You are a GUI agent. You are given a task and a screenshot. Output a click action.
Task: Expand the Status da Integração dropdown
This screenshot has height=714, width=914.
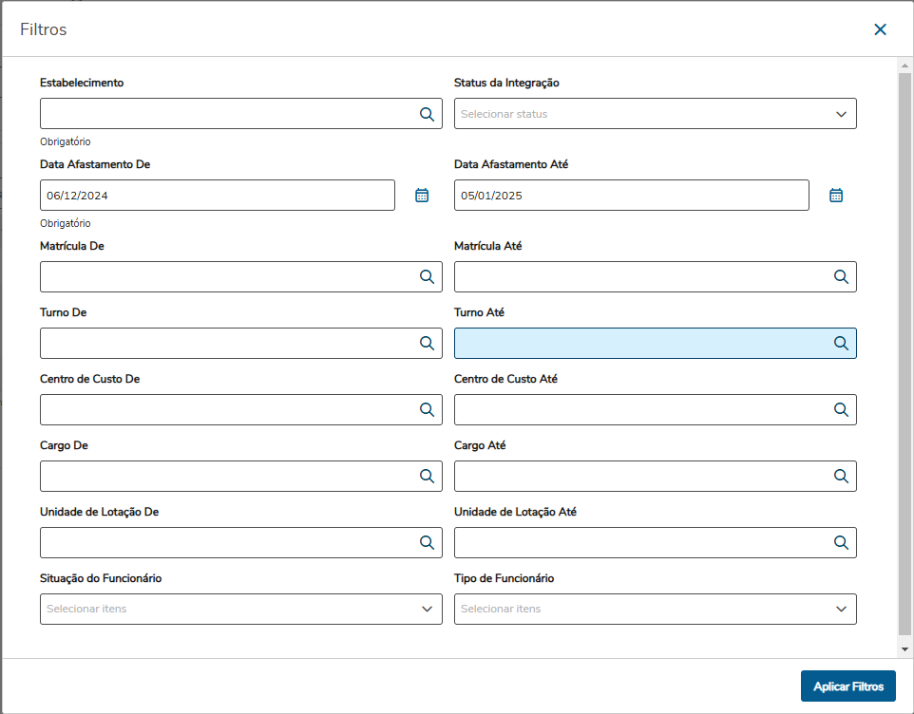click(x=841, y=114)
